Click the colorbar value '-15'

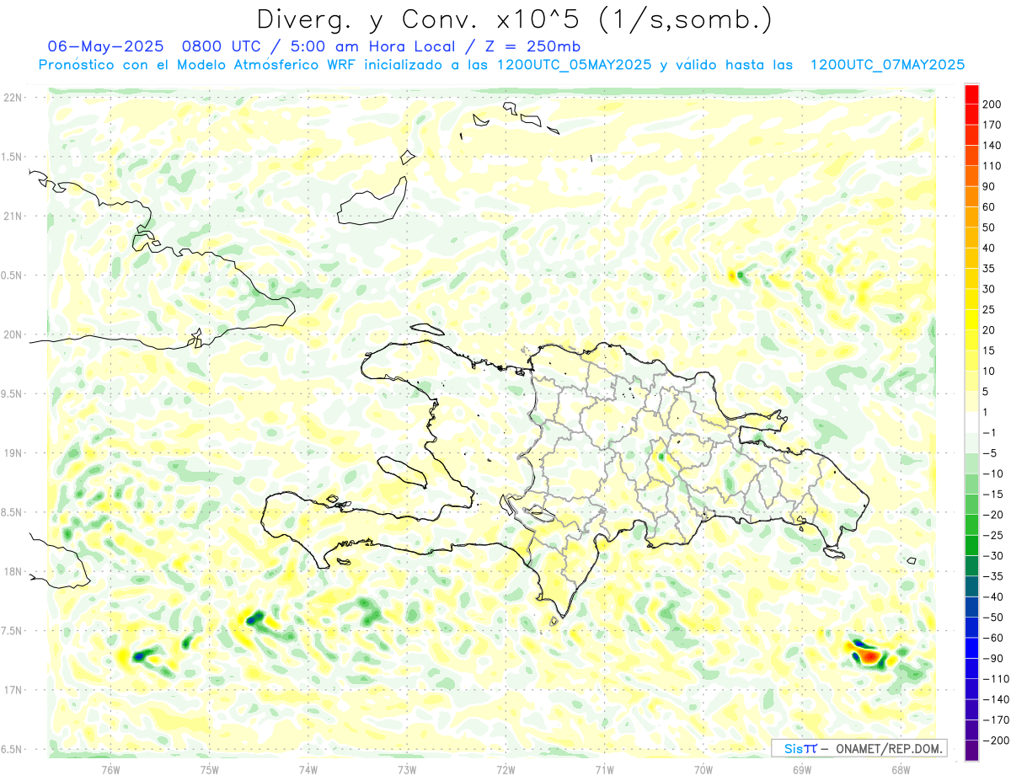click(x=995, y=495)
